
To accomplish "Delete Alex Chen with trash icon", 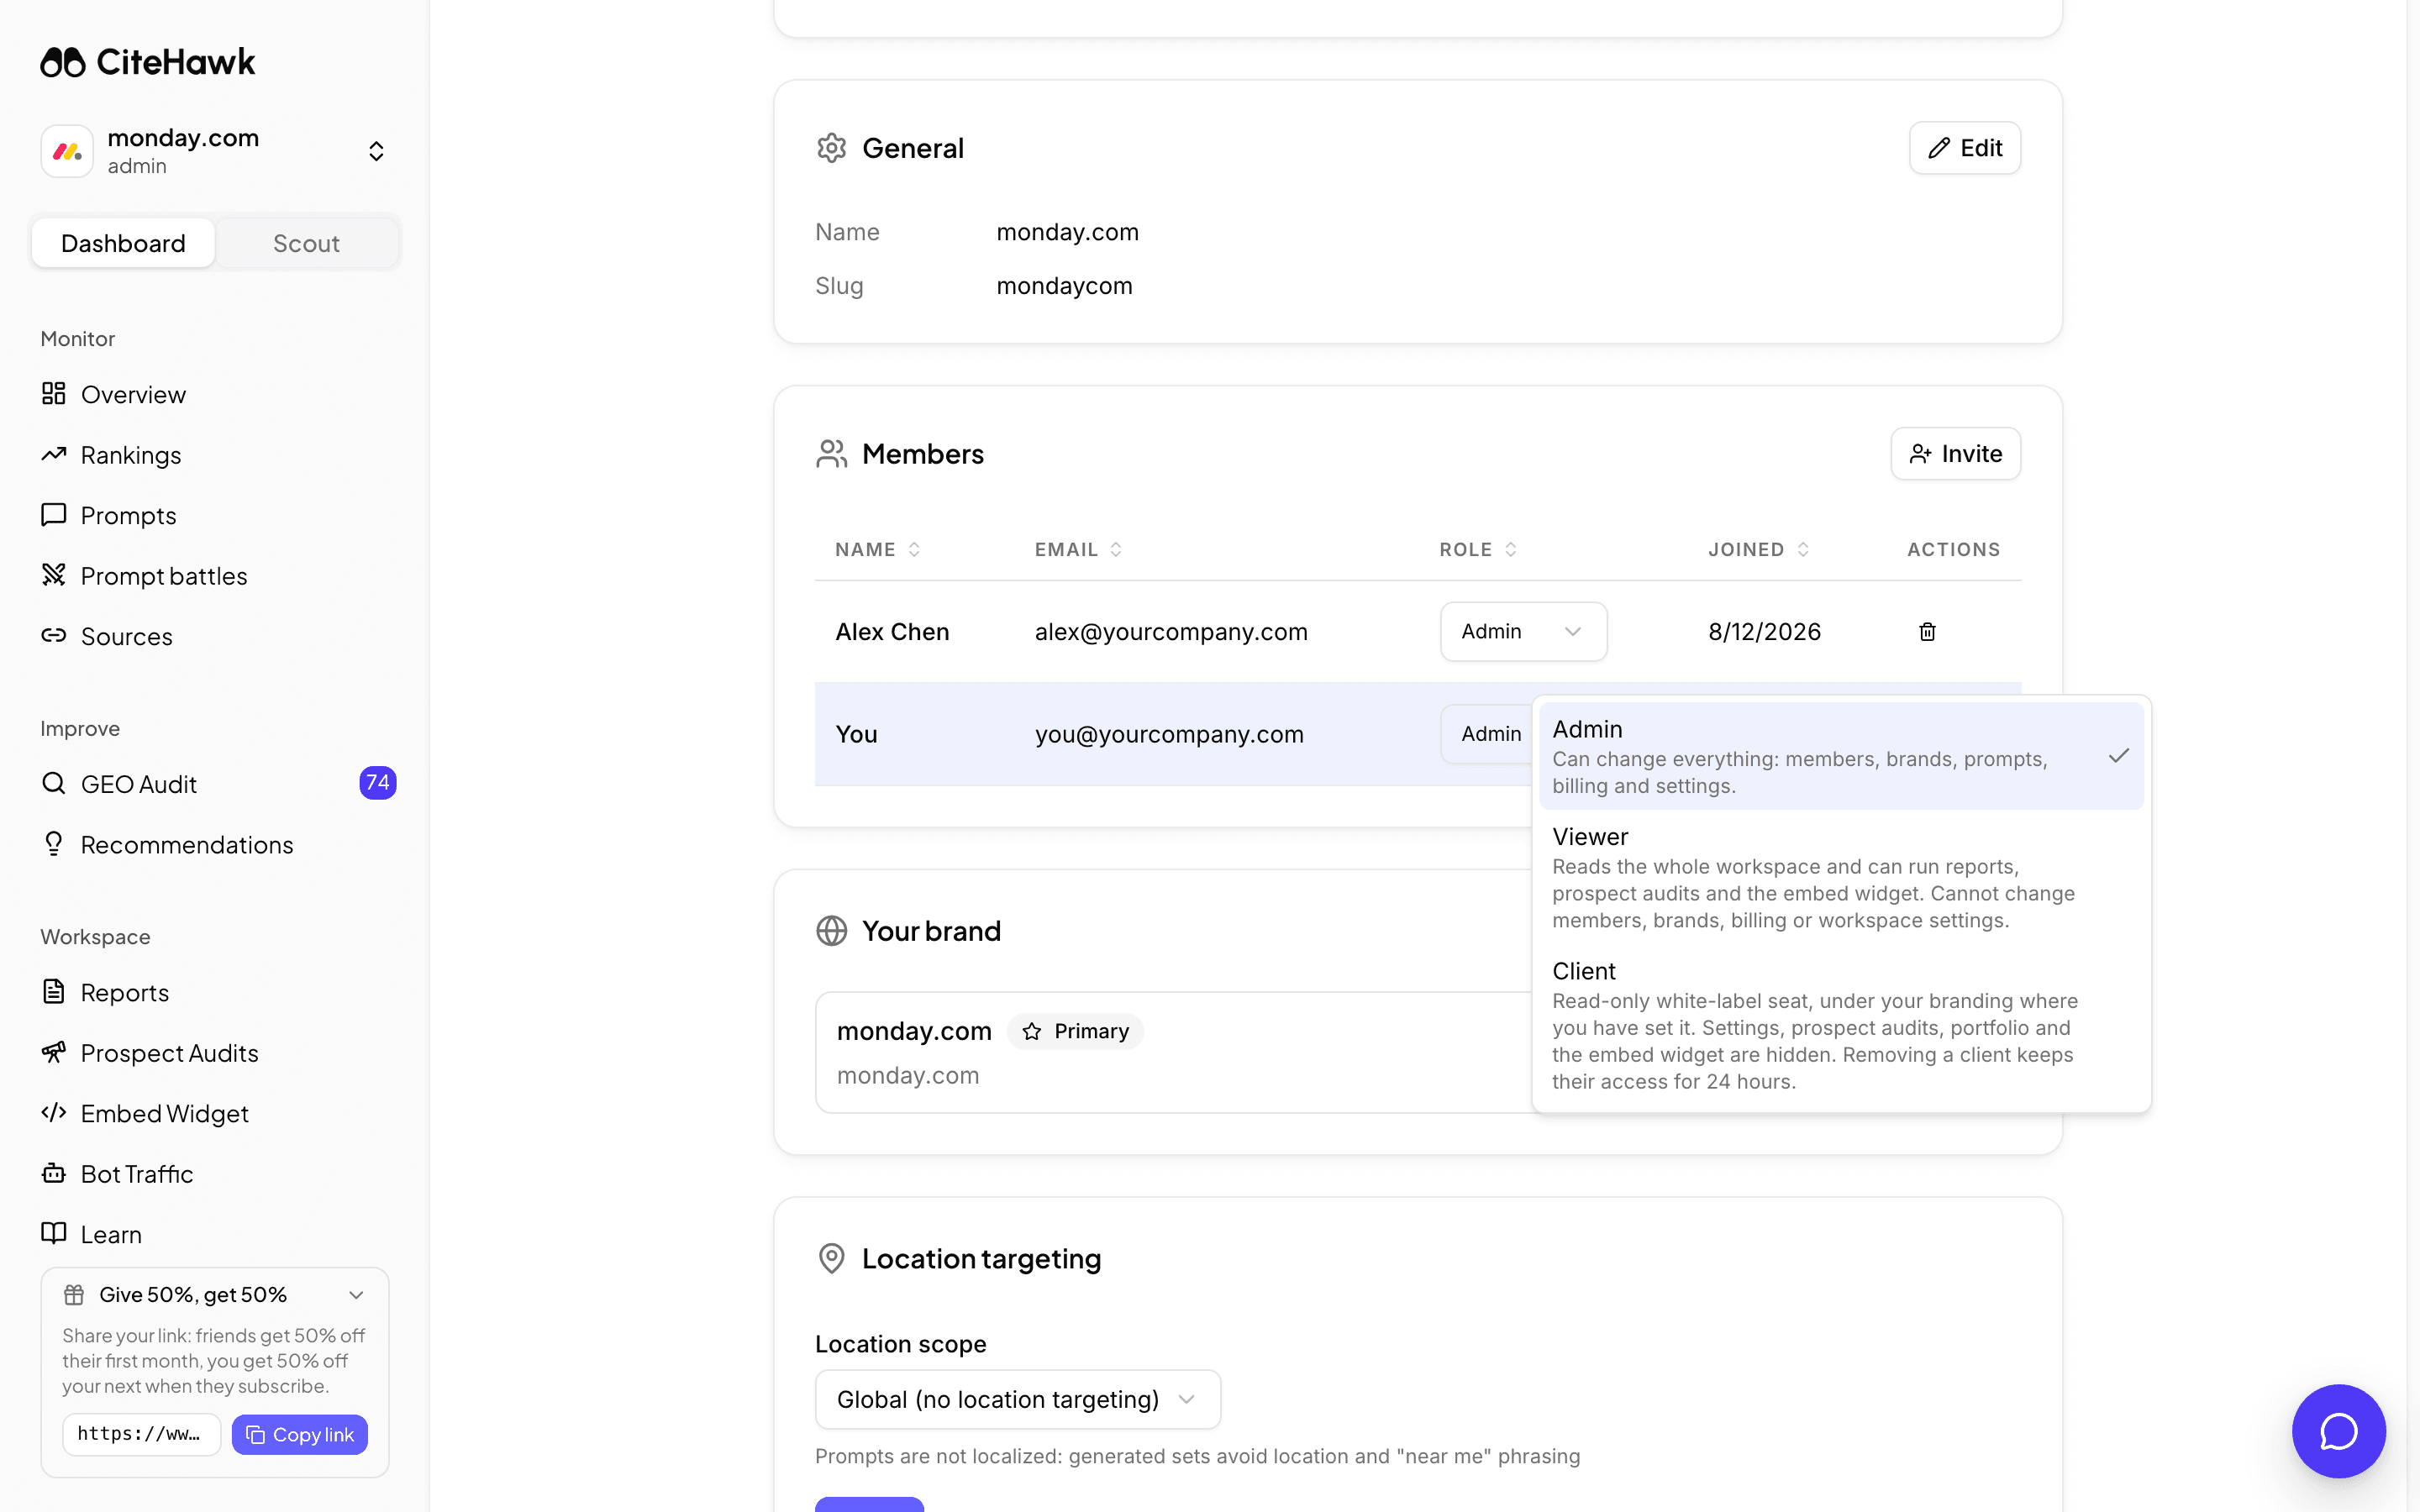I will pyautogui.click(x=1927, y=631).
